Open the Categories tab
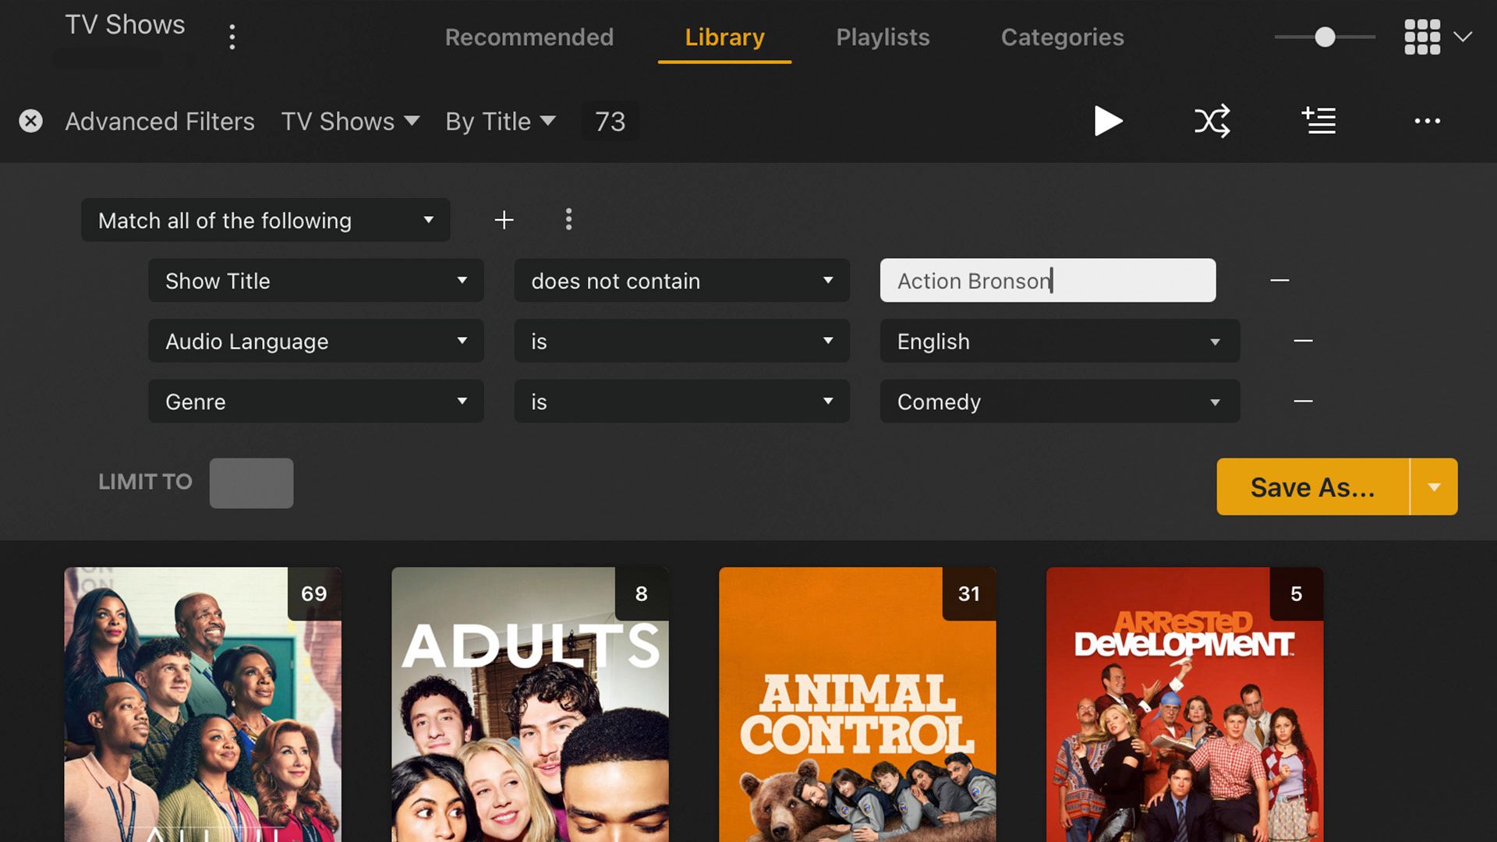 (1062, 37)
